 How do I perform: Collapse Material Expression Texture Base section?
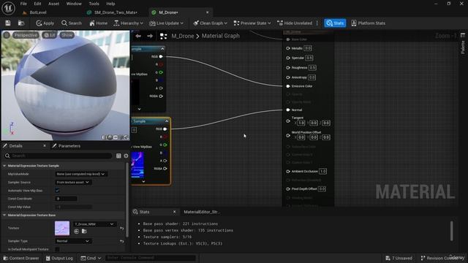click(4, 215)
